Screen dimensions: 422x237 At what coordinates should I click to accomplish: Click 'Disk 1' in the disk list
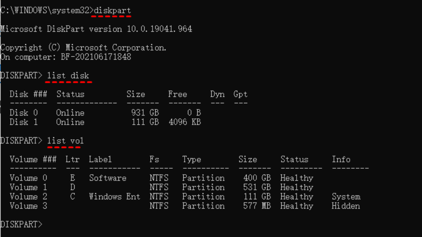(24, 122)
